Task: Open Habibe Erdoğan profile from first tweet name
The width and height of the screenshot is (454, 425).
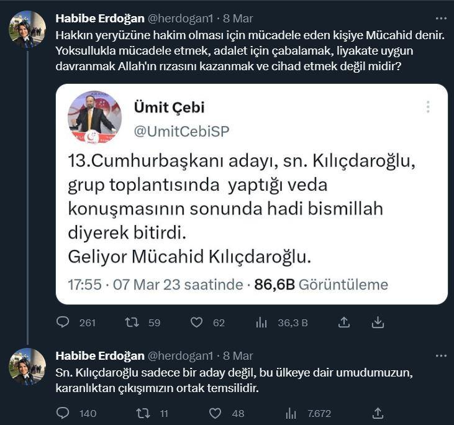Action: [x=99, y=18]
